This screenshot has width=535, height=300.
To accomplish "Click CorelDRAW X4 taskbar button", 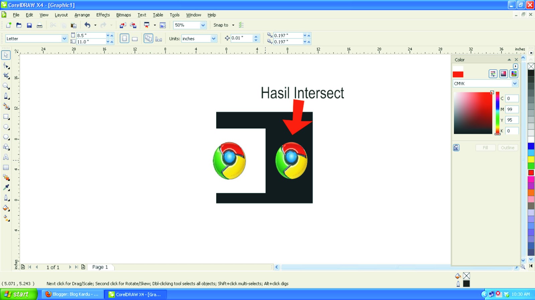I will 135,294.
